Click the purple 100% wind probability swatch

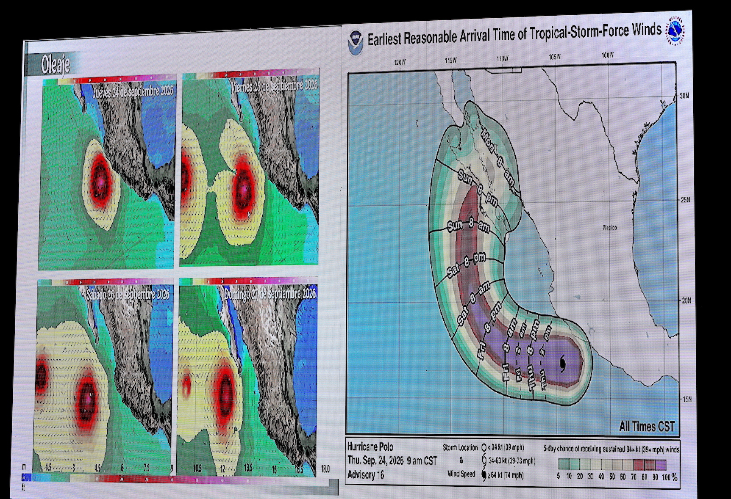[661, 465]
